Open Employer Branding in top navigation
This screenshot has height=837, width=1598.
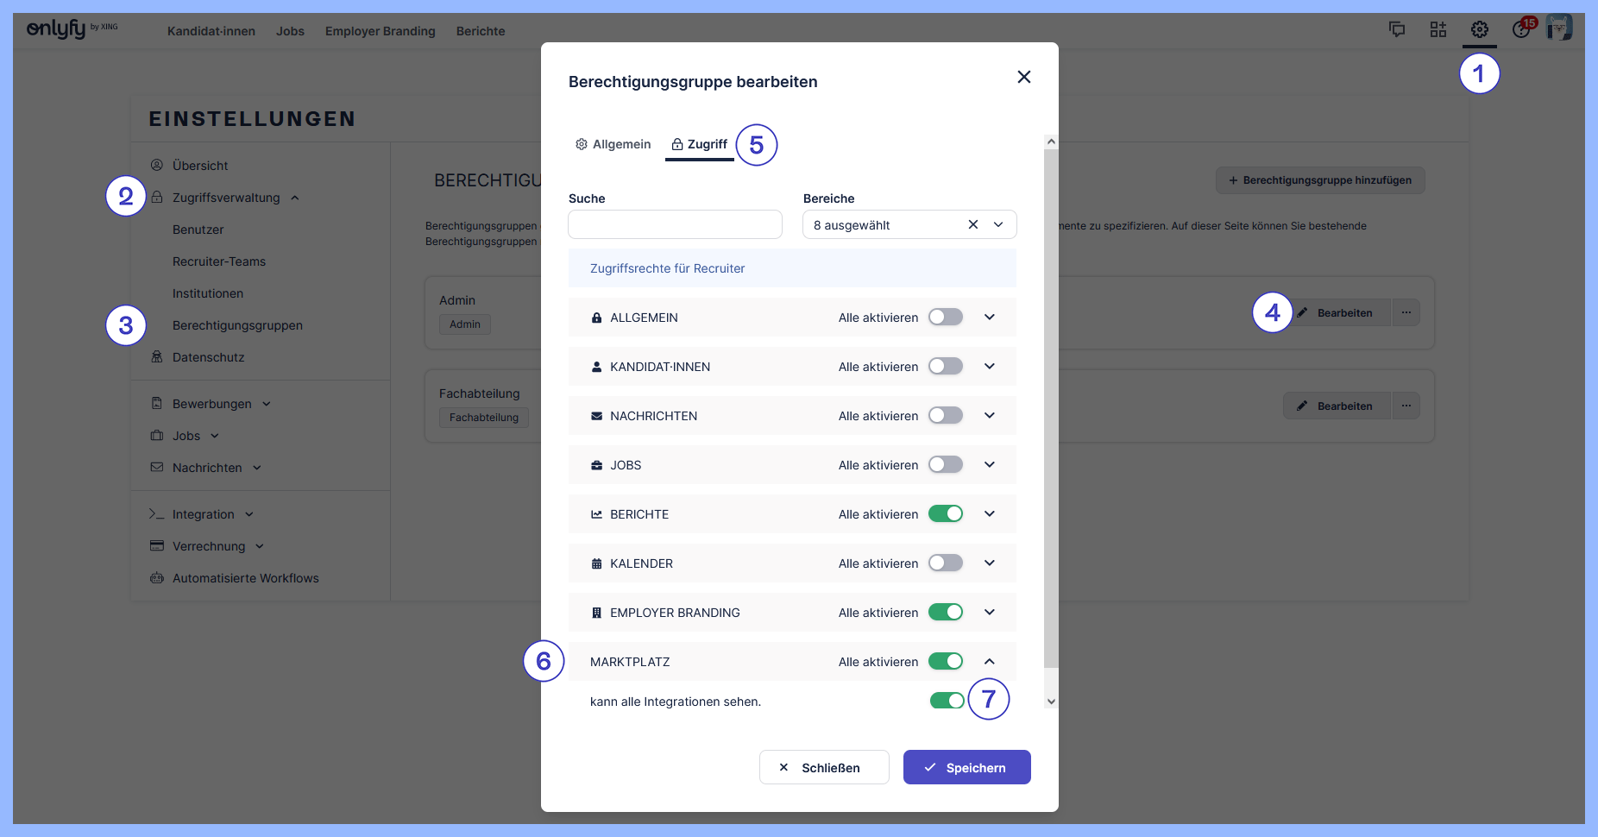380,31
